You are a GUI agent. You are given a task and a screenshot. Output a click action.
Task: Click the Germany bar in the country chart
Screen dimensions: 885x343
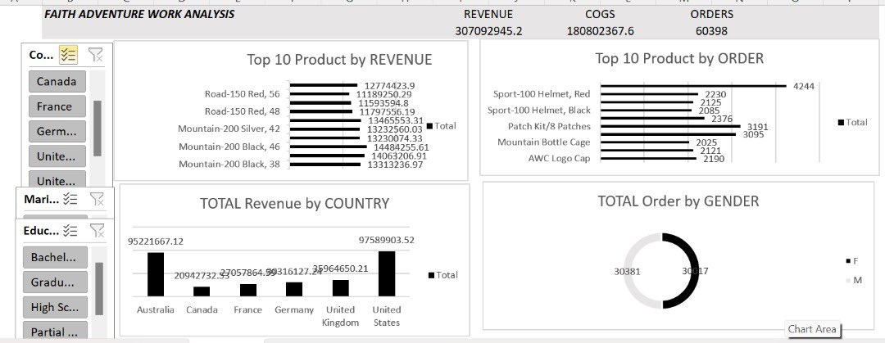coord(294,289)
